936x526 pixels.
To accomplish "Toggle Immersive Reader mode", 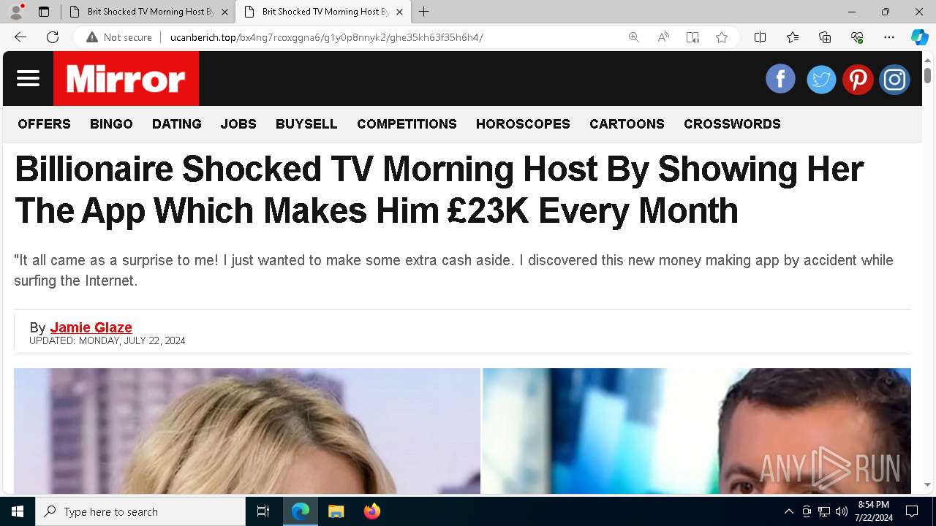I will tap(692, 37).
